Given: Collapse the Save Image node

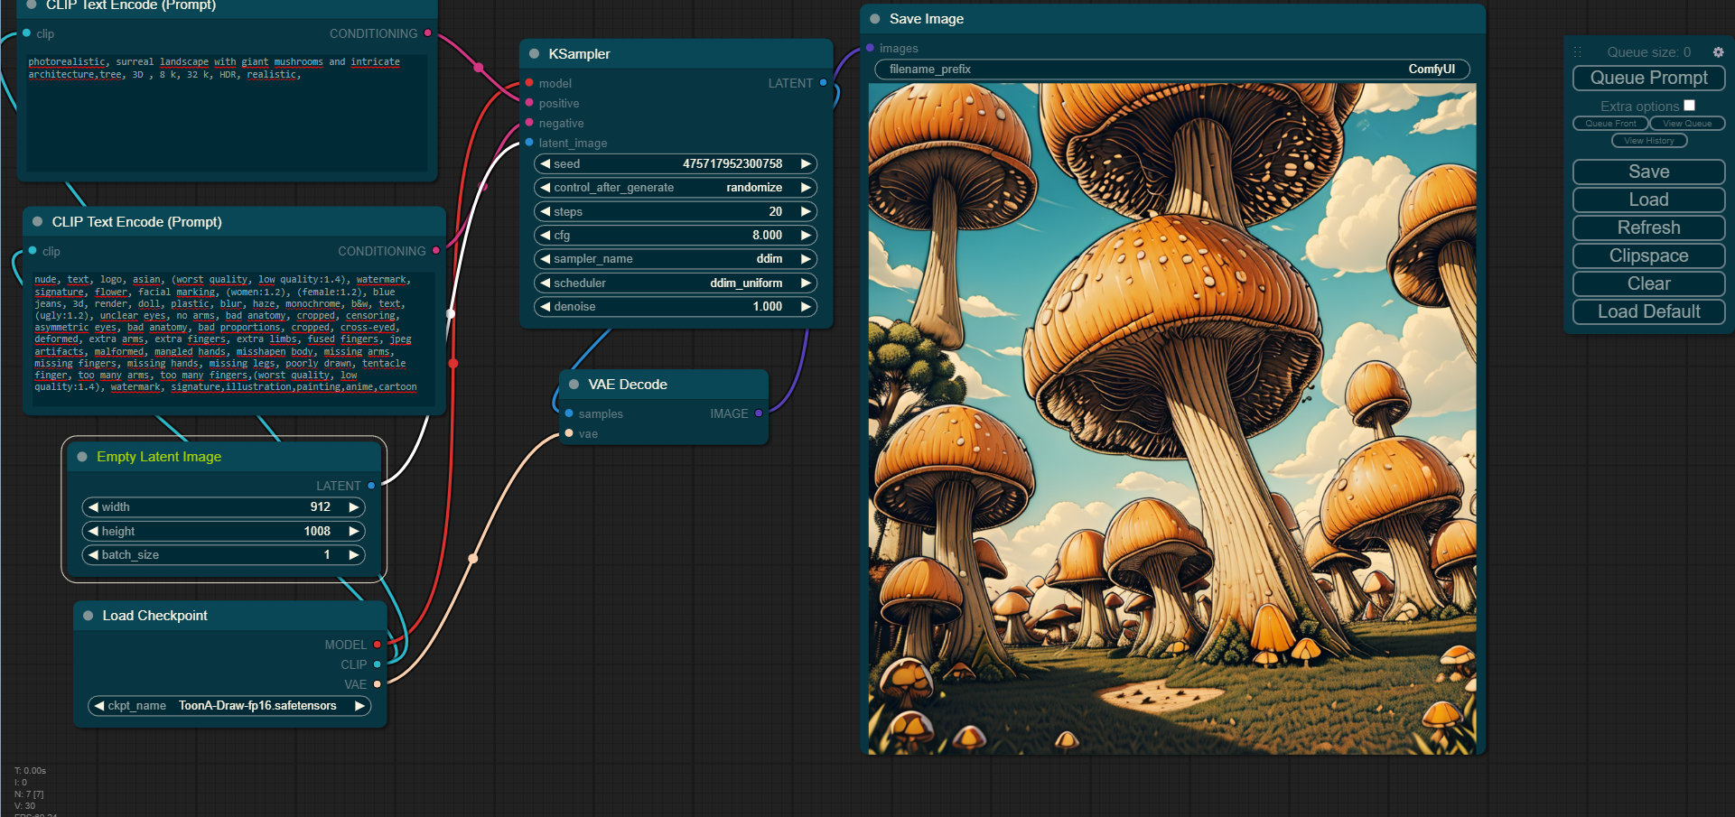Looking at the screenshot, I should (875, 19).
